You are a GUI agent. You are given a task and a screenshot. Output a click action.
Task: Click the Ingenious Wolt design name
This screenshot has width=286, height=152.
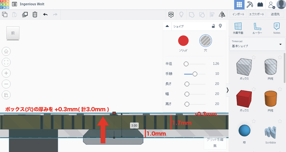point(32,4)
